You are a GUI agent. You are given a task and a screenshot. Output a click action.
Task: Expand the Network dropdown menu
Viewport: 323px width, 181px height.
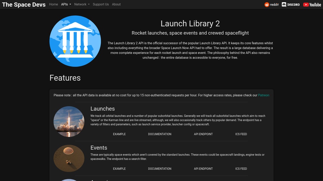(x=82, y=4)
